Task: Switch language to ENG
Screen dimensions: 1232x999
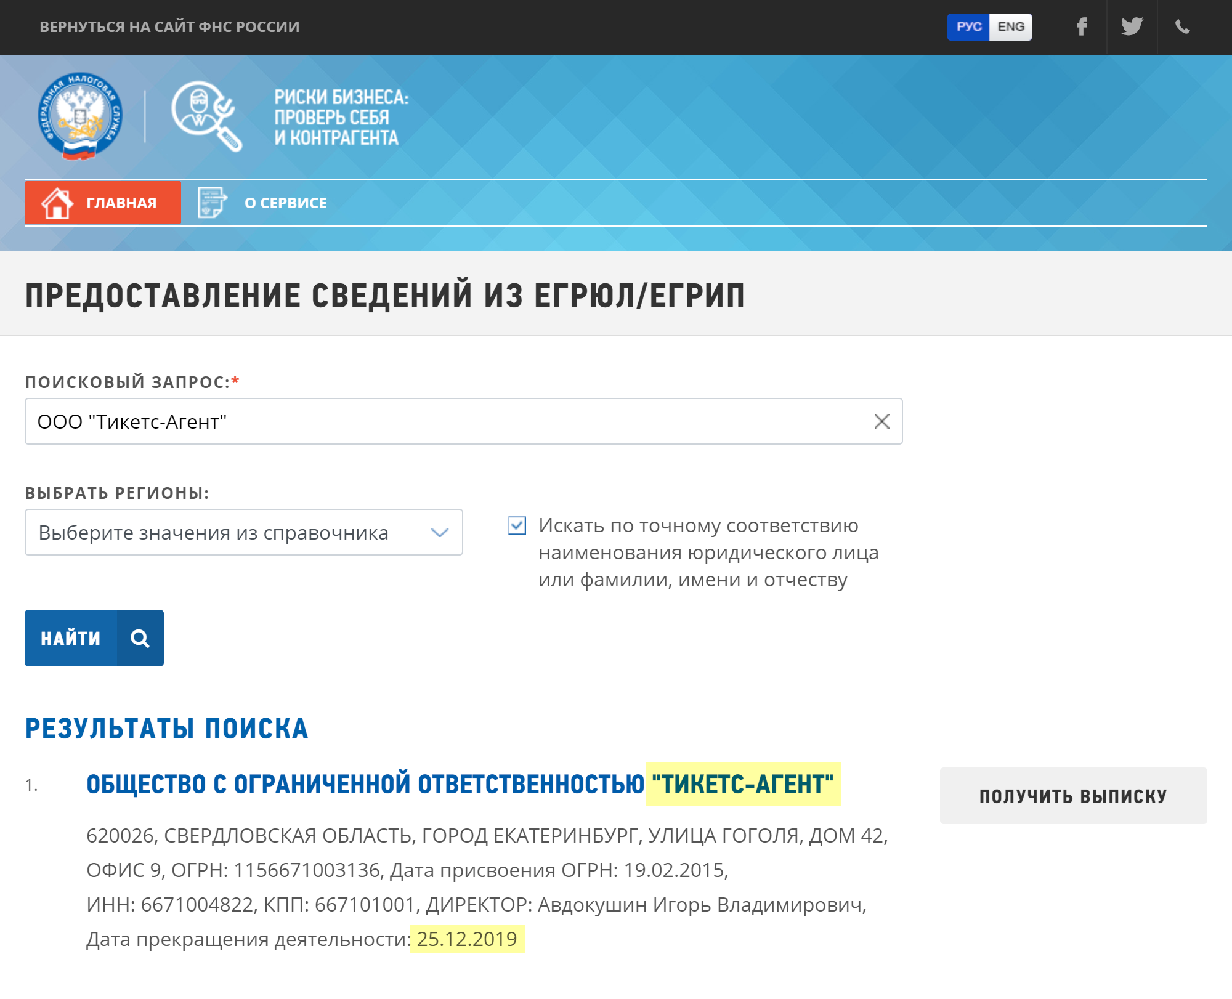Action: coord(1011,26)
